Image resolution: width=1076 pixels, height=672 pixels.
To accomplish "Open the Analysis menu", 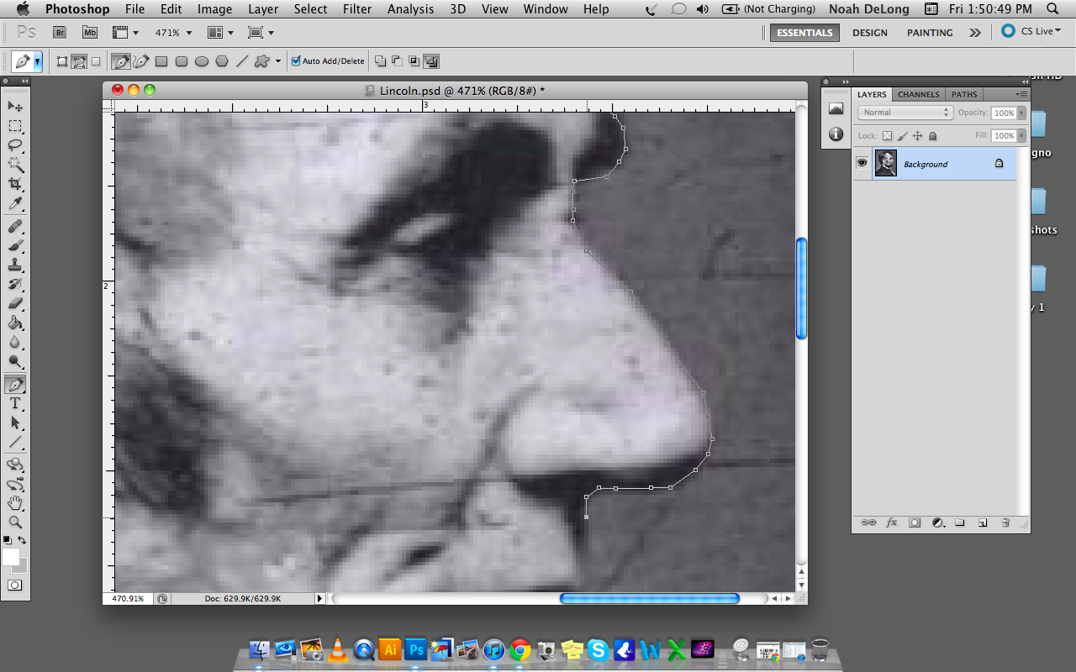I will point(410,9).
